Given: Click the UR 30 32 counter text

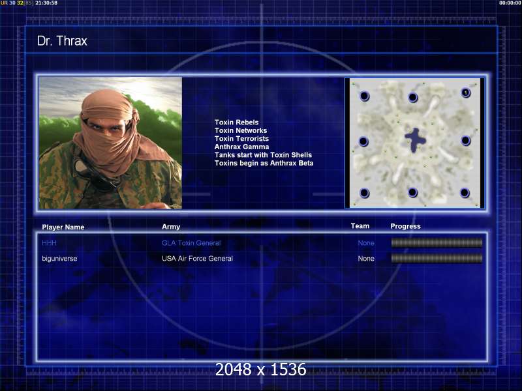Looking at the screenshot, I should pos(12,3).
